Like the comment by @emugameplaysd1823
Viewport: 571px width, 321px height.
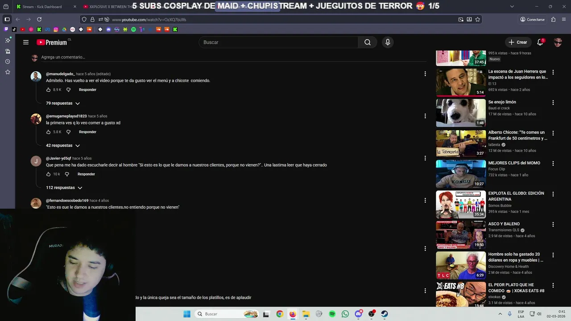(x=48, y=132)
